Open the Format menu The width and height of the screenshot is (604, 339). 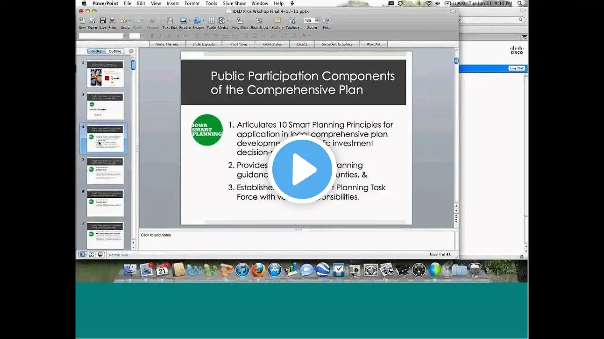click(x=192, y=3)
